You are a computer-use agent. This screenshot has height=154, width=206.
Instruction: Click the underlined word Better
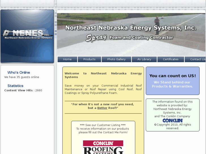[x=102, y=108]
